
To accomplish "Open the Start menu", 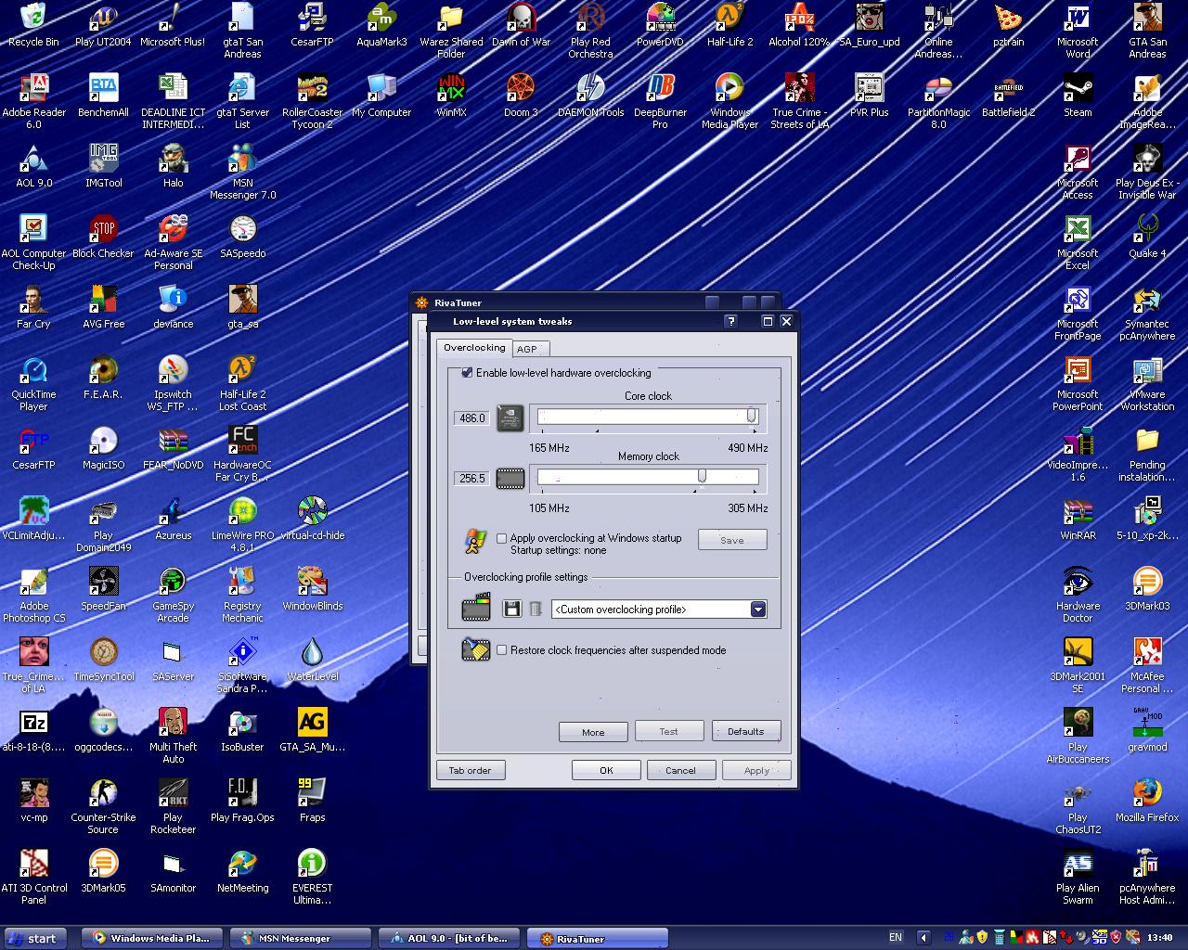I will point(33,938).
